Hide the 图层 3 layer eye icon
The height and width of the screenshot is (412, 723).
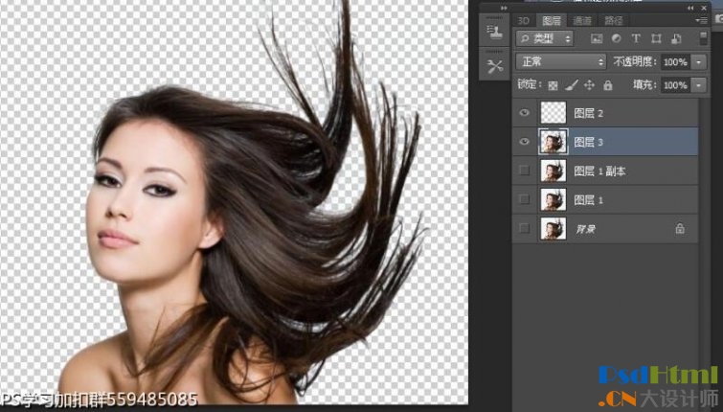point(524,142)
